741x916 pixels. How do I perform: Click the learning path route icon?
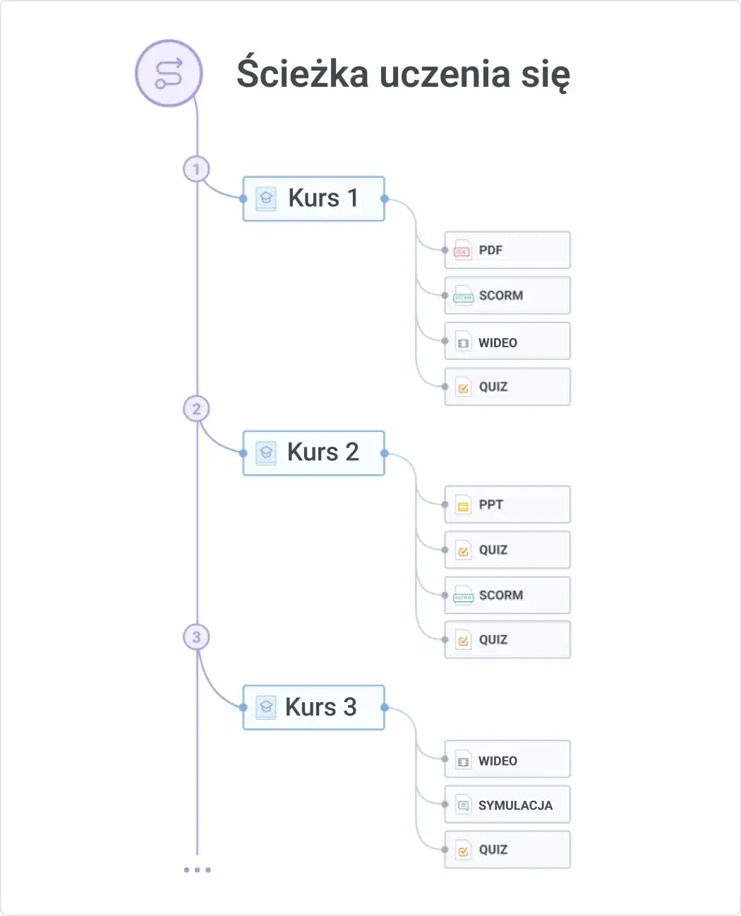coord(169,73)
